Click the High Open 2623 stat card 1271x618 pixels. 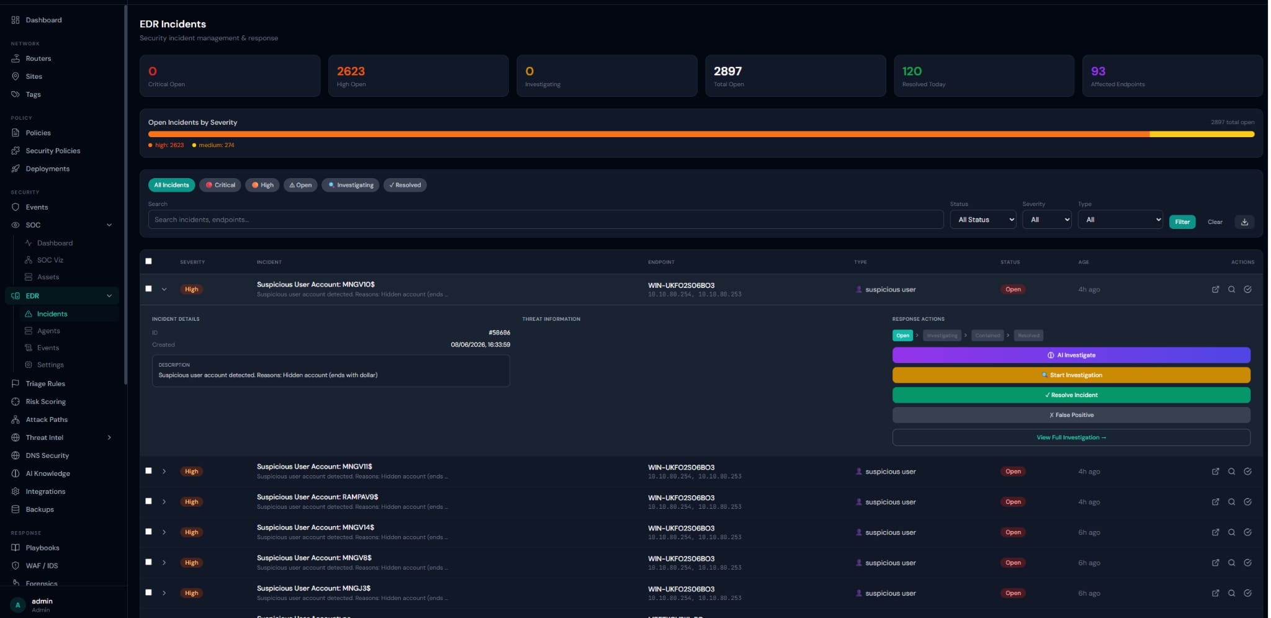[x=418, y=76]
